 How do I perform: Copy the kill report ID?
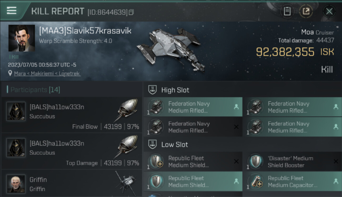click(x=131, y=12)
